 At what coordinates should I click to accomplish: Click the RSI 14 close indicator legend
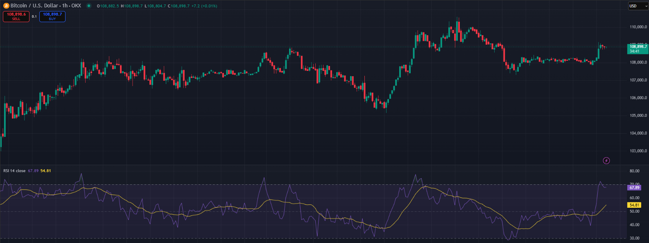[14, 171]
